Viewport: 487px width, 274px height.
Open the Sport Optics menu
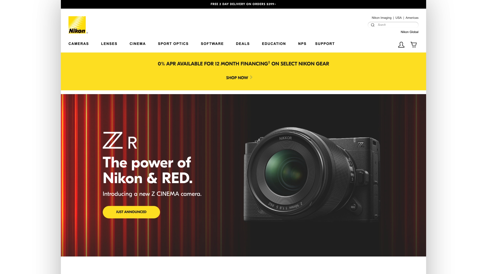tap(173, 44)
